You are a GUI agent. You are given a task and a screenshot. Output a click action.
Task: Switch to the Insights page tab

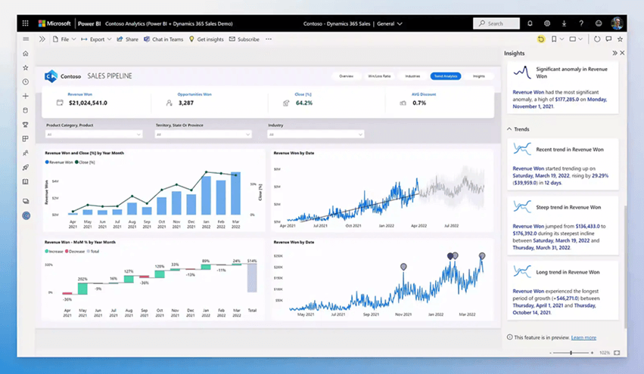coord(478,76)
